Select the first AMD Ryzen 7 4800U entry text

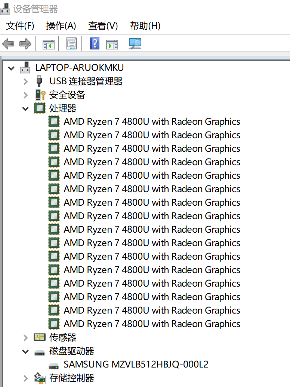152,122
